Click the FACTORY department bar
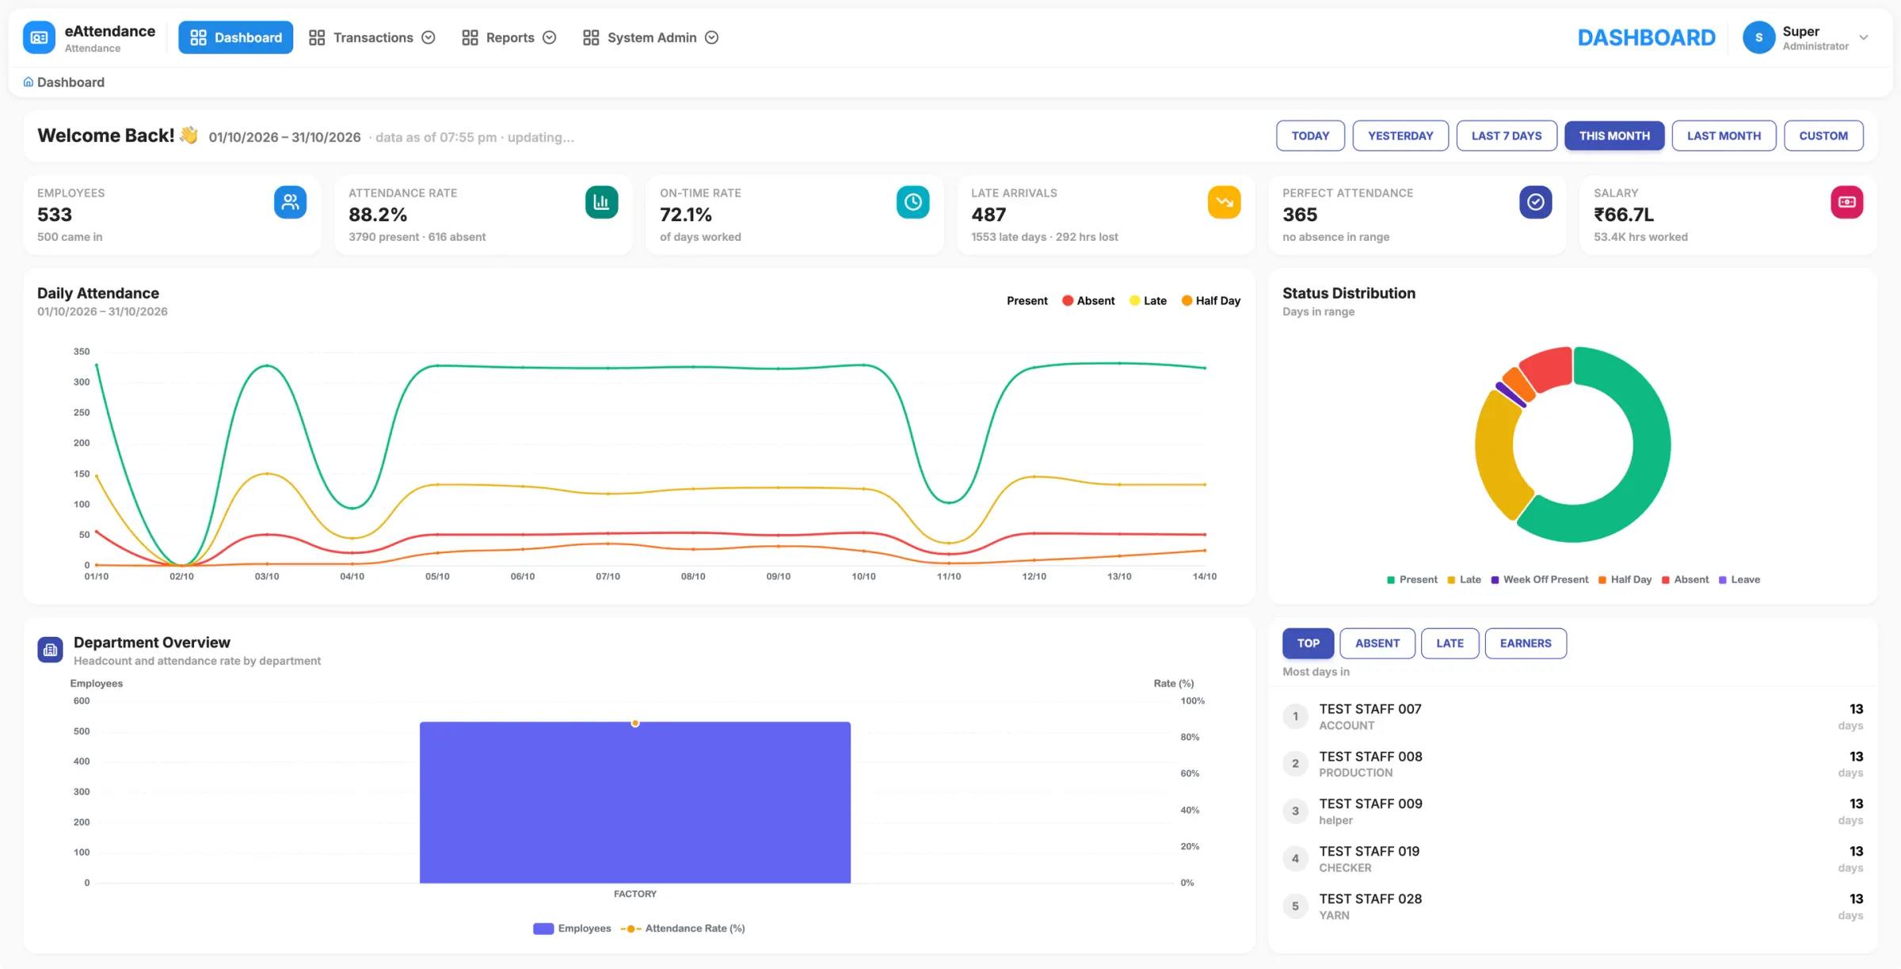1901x969 pixels. (x=634, y=802)
